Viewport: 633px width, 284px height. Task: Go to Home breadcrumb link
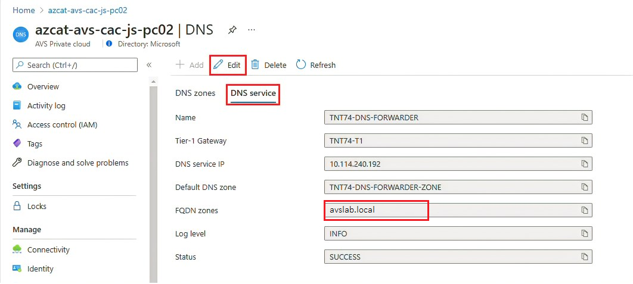[x=24, y=10]
